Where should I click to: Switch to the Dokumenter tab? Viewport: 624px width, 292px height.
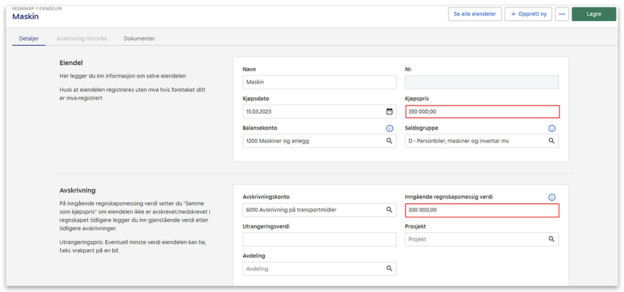[x=139, y=38]
